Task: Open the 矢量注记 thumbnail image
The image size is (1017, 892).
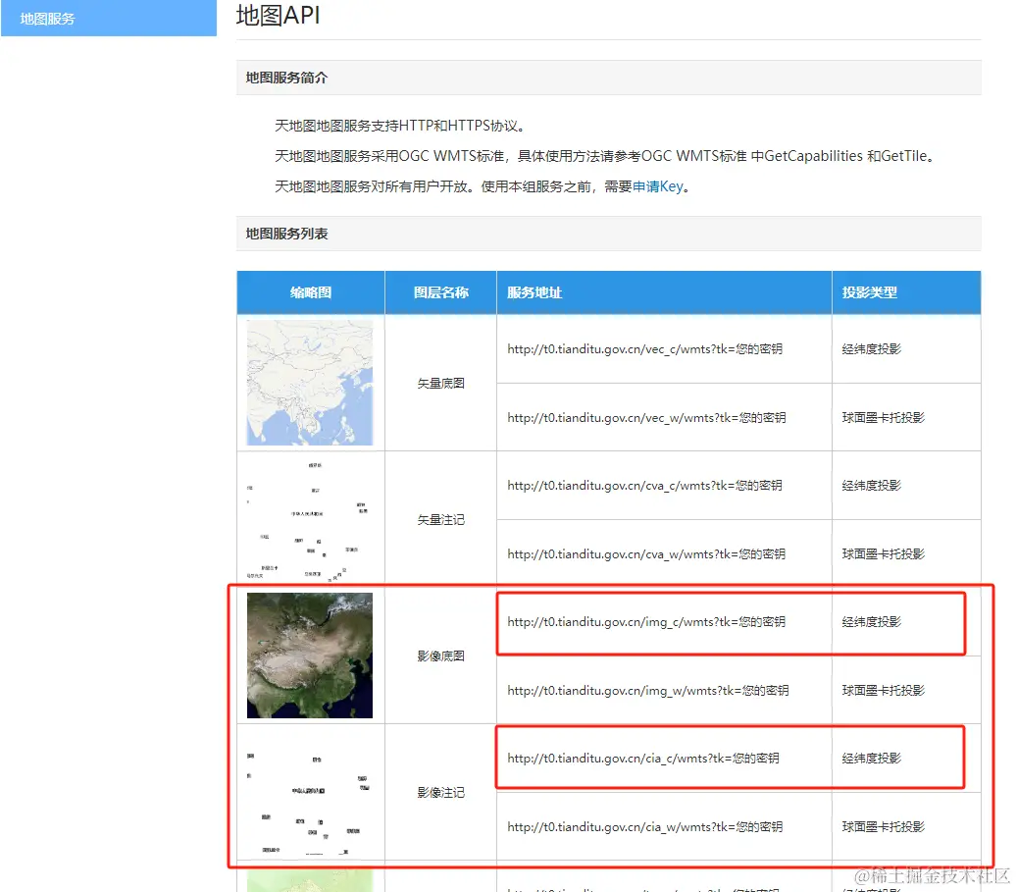Action: tap(309, 519)
